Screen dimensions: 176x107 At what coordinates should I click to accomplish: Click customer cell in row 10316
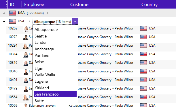click(105, 63)
